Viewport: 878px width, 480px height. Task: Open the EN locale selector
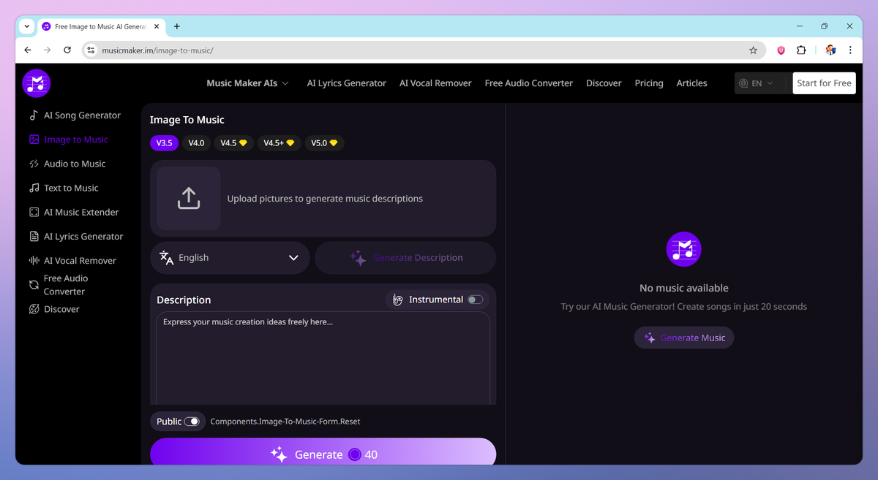coord(757,83)
